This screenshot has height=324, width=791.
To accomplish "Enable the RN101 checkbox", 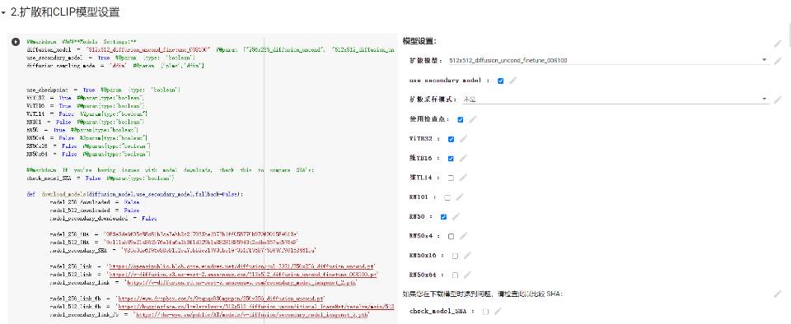I will pos(447,197).
